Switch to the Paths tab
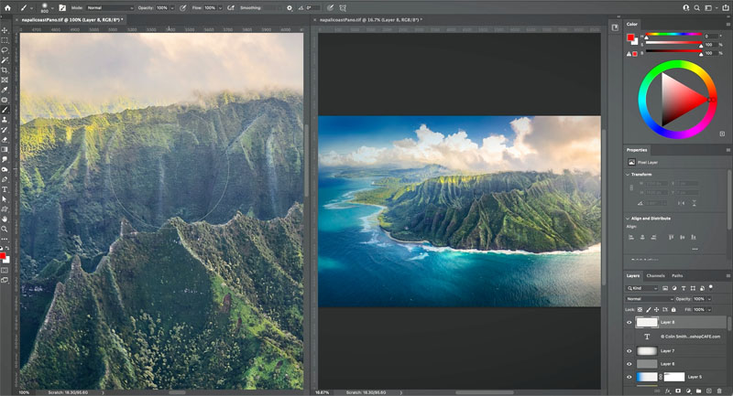 [677, 275]
